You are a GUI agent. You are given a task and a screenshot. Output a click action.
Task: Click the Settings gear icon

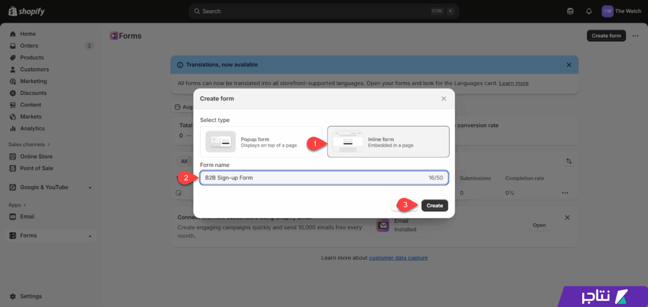click(13, 296)
